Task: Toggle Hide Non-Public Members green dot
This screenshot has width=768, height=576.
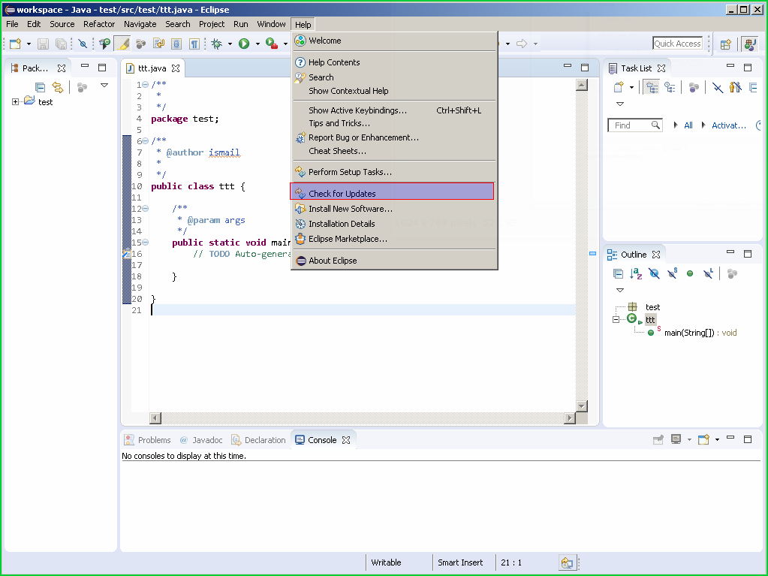Action: (690, 273)
